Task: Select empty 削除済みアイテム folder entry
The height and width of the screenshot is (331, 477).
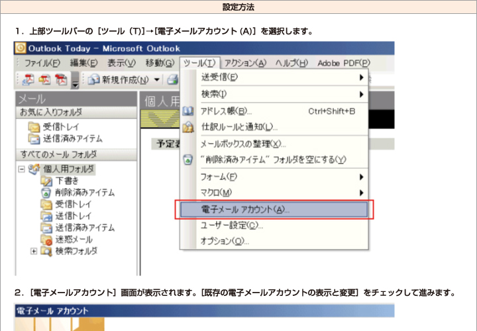Action: click(274, 160)
